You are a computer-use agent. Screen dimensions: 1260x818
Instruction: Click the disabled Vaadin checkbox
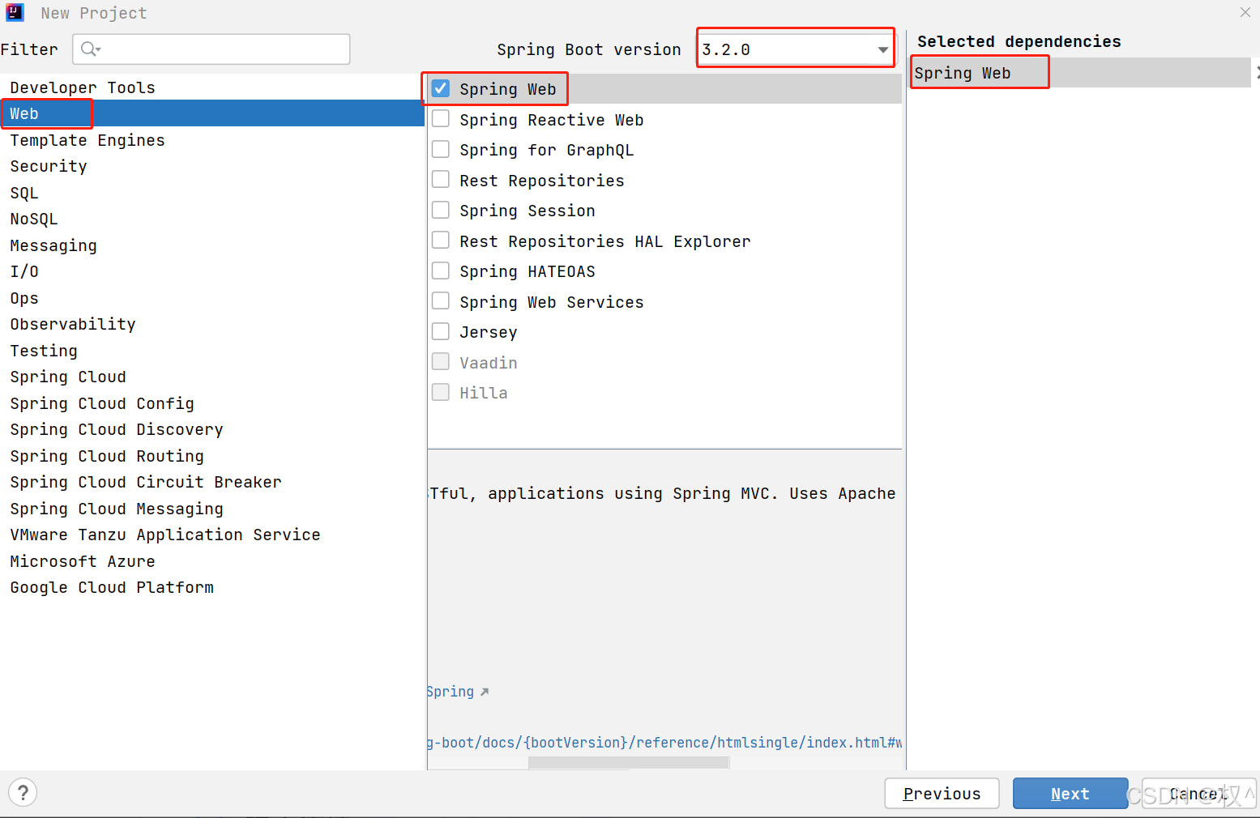point(441,362)
